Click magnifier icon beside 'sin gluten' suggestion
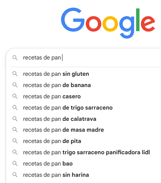 (x=15, y=74)
